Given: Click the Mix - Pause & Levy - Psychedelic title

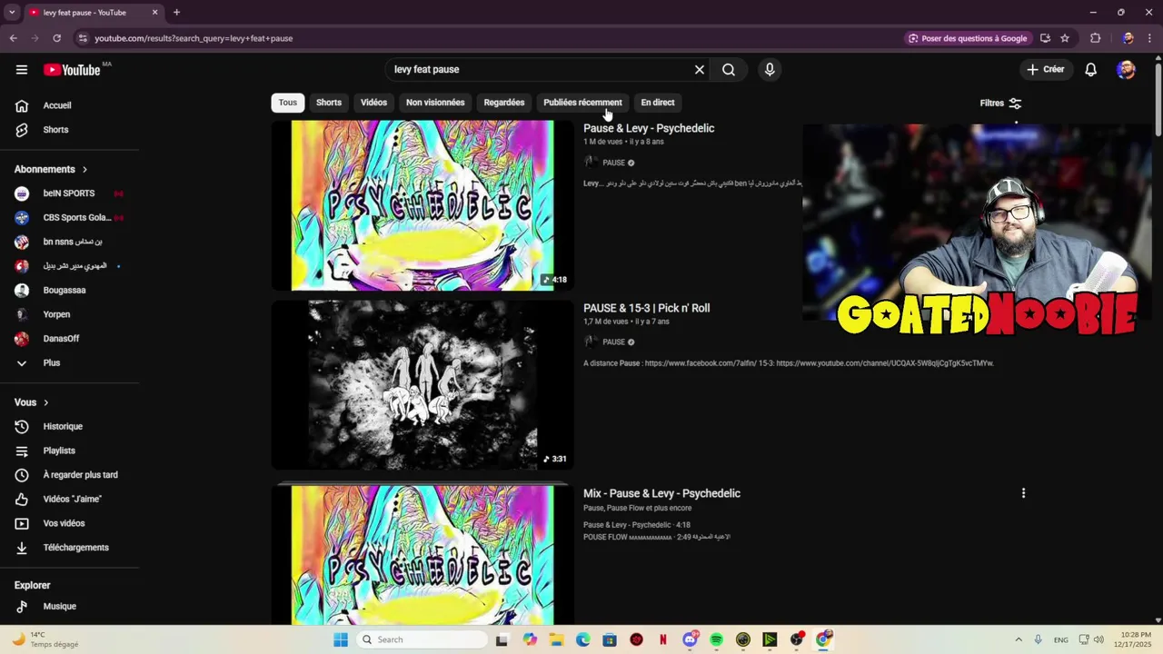Looking at the screenshot, I should [x=661, y=494].
